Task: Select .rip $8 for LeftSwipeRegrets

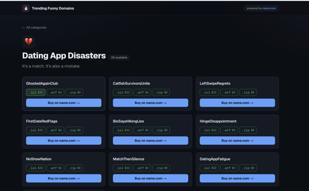Action: 248,93
